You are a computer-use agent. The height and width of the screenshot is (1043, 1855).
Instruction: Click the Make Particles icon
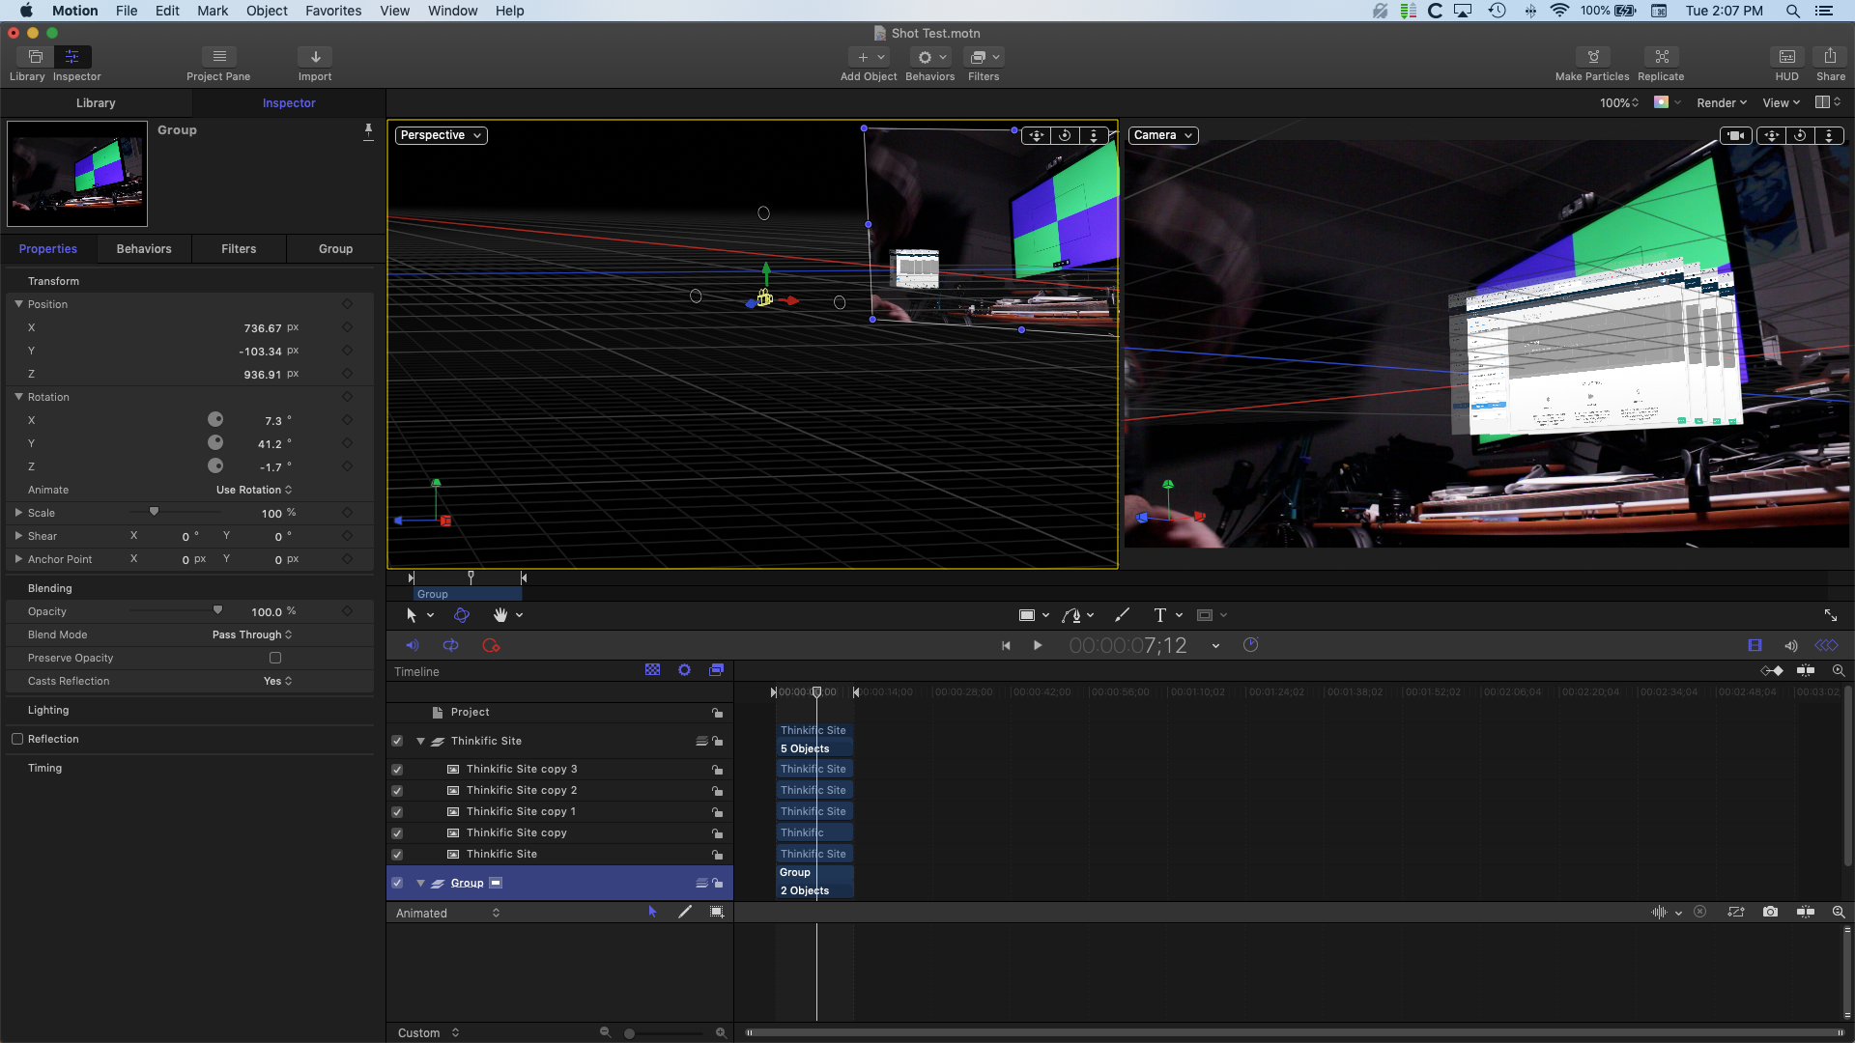tap(1592, 57)
